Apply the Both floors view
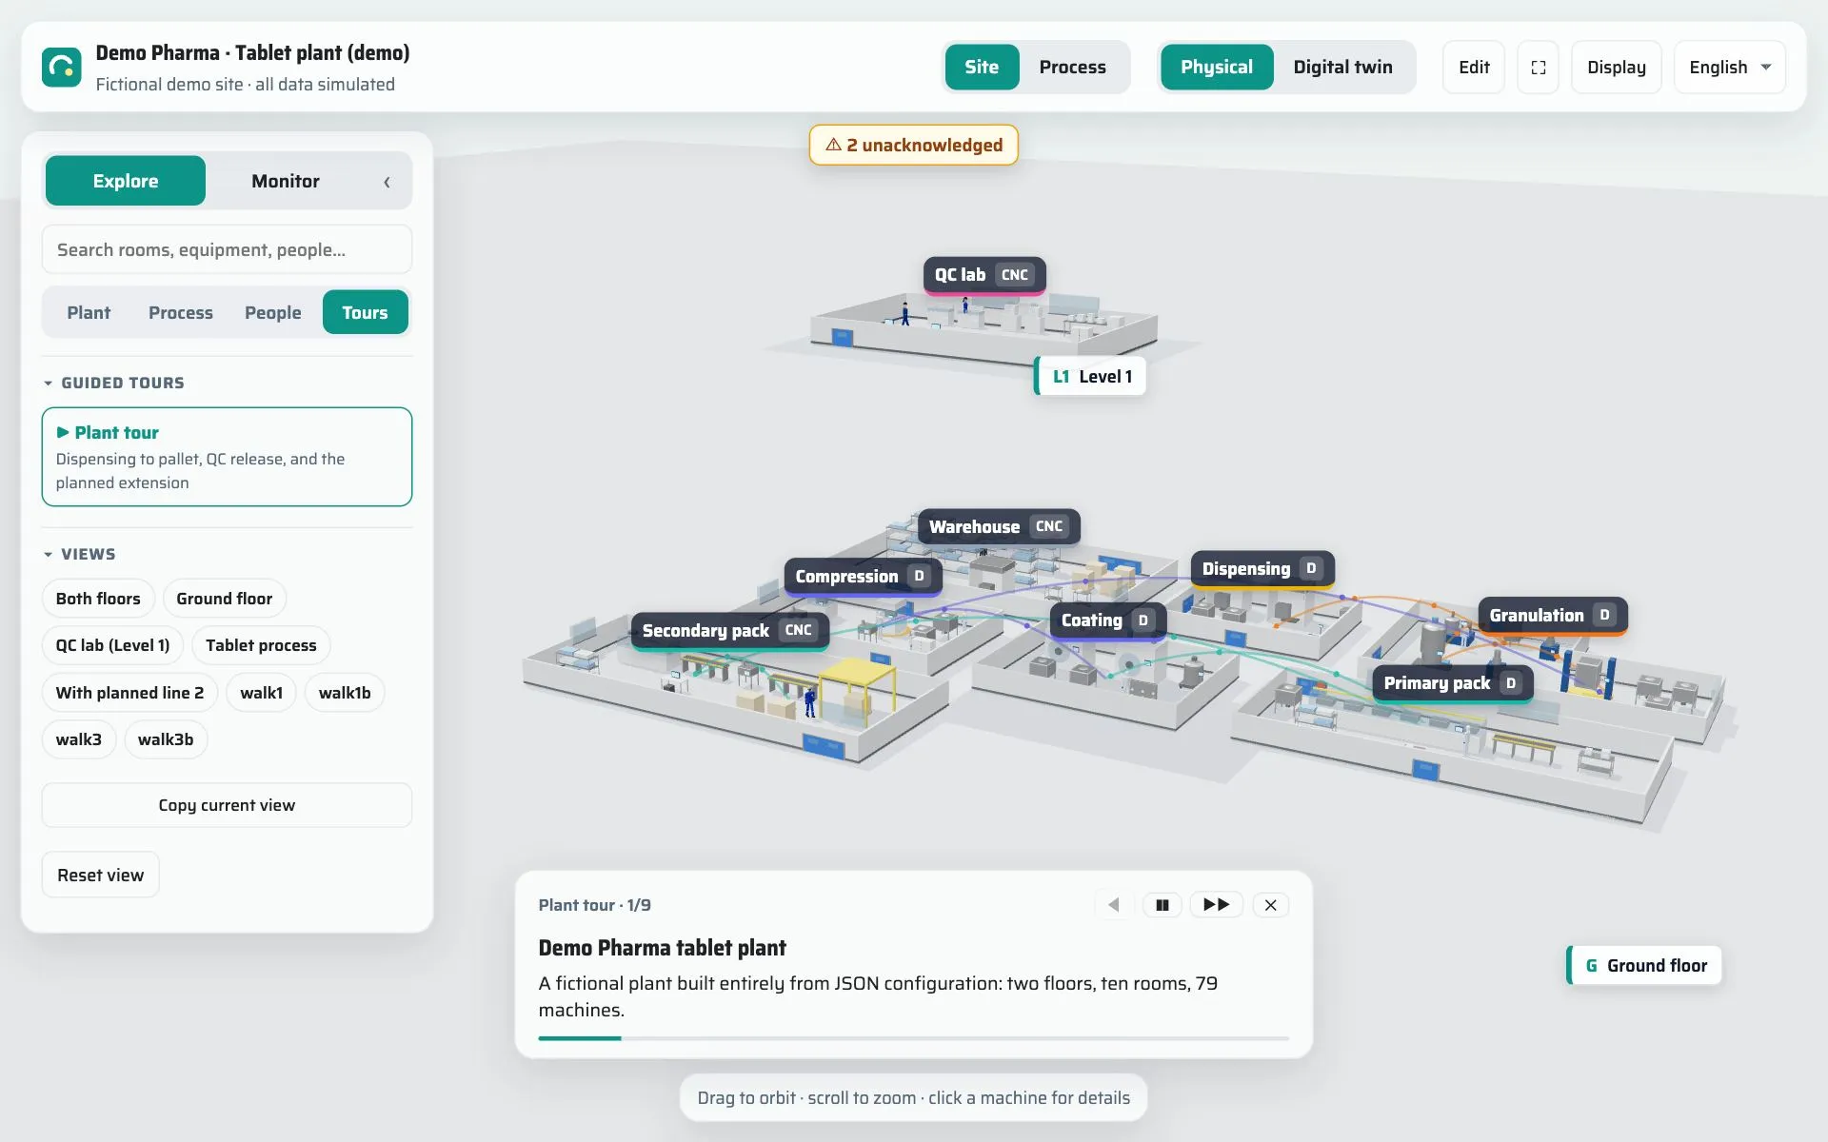1828x1142 pixels. 98,599
